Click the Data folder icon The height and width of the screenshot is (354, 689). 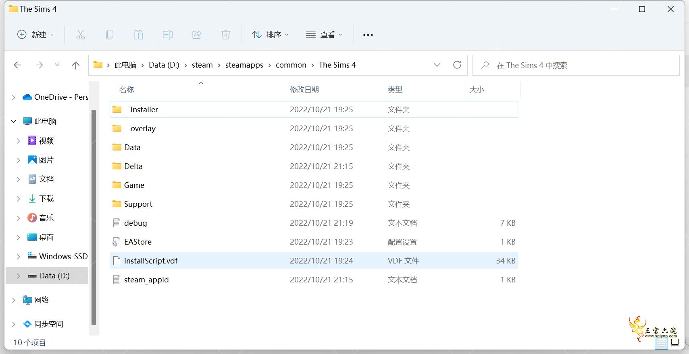point(117,147)
